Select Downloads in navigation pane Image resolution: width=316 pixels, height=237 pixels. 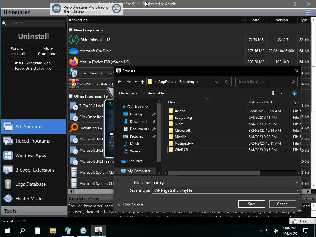click(x=139, y=122)
